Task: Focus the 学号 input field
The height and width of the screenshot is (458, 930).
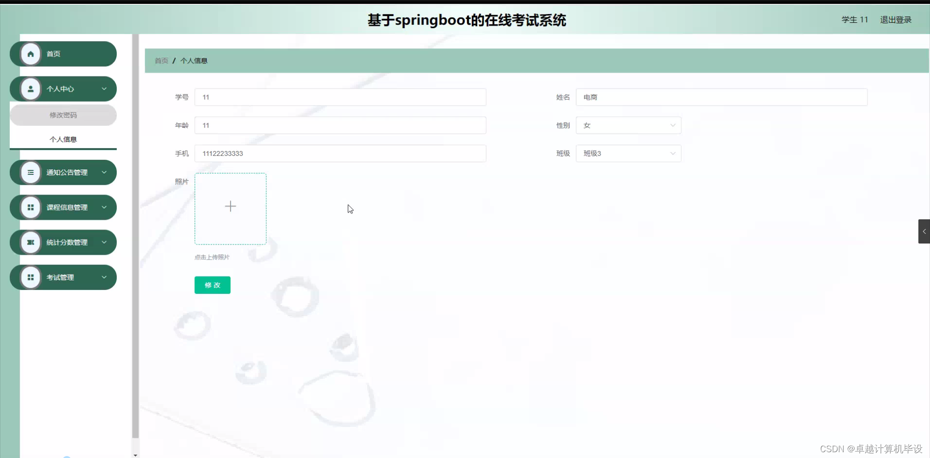Action: (x=341, y=97)
